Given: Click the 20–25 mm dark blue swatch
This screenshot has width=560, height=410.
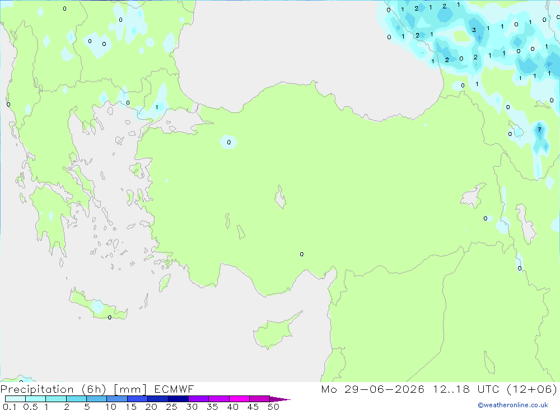Looking at the screenshot, I should pos(157,399).
